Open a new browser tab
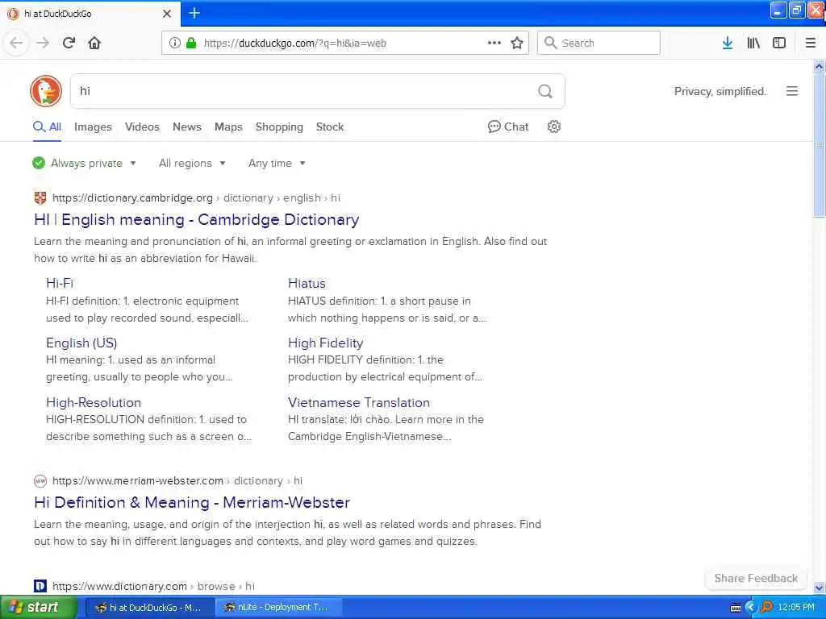The height and width of the screenshot is (619, 826). (194, 13)
